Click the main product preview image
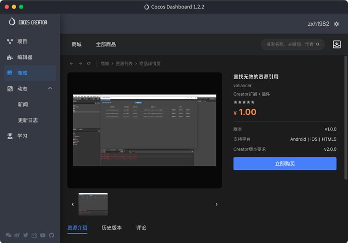This screenshot has width=348, height=243. [x=144, y=130]
